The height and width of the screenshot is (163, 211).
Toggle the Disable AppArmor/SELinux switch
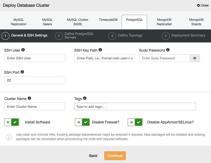[135, 122]
